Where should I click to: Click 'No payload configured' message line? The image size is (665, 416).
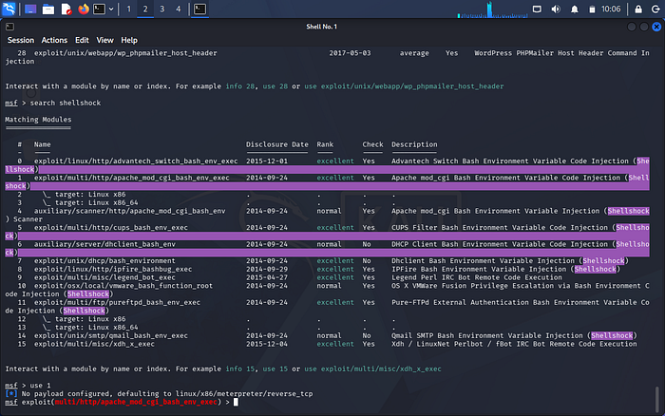[x=159, y=394]
